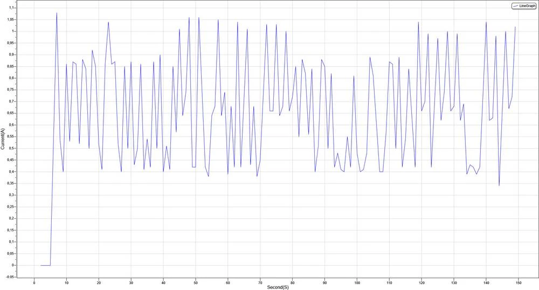
Task: Click the 80 tick label on x-axis
Action: (x=292, y=282)
